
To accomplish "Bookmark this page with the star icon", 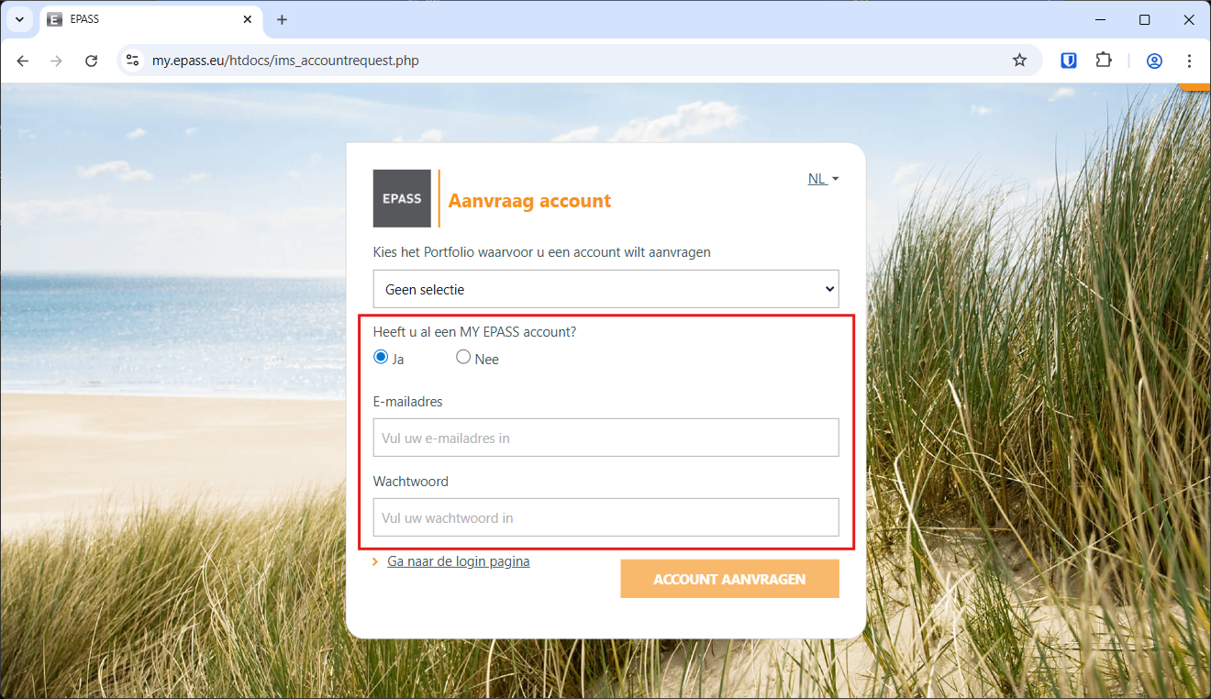I will pos(1019,61).
